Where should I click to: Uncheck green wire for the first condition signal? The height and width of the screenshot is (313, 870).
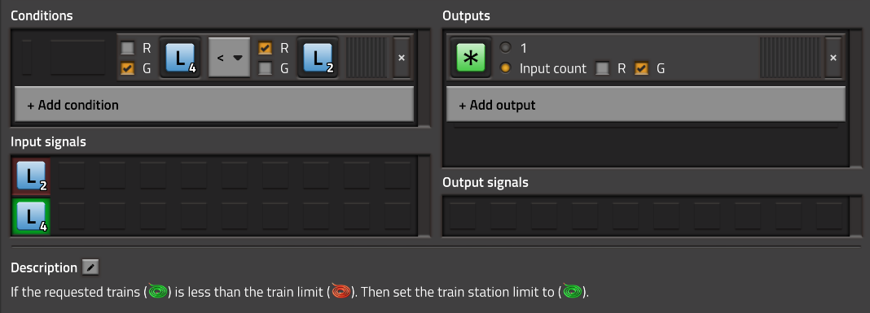pos(128,68)
